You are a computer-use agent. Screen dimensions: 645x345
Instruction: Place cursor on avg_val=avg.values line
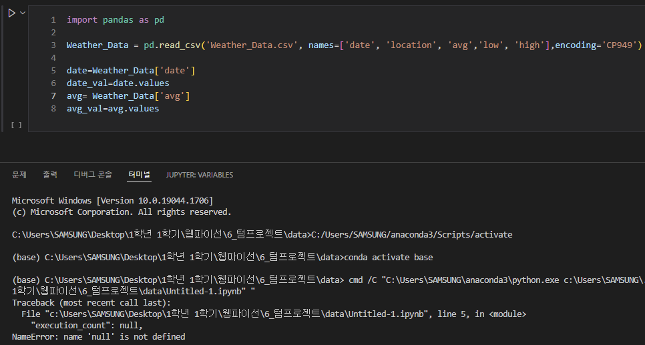[112, 109]
